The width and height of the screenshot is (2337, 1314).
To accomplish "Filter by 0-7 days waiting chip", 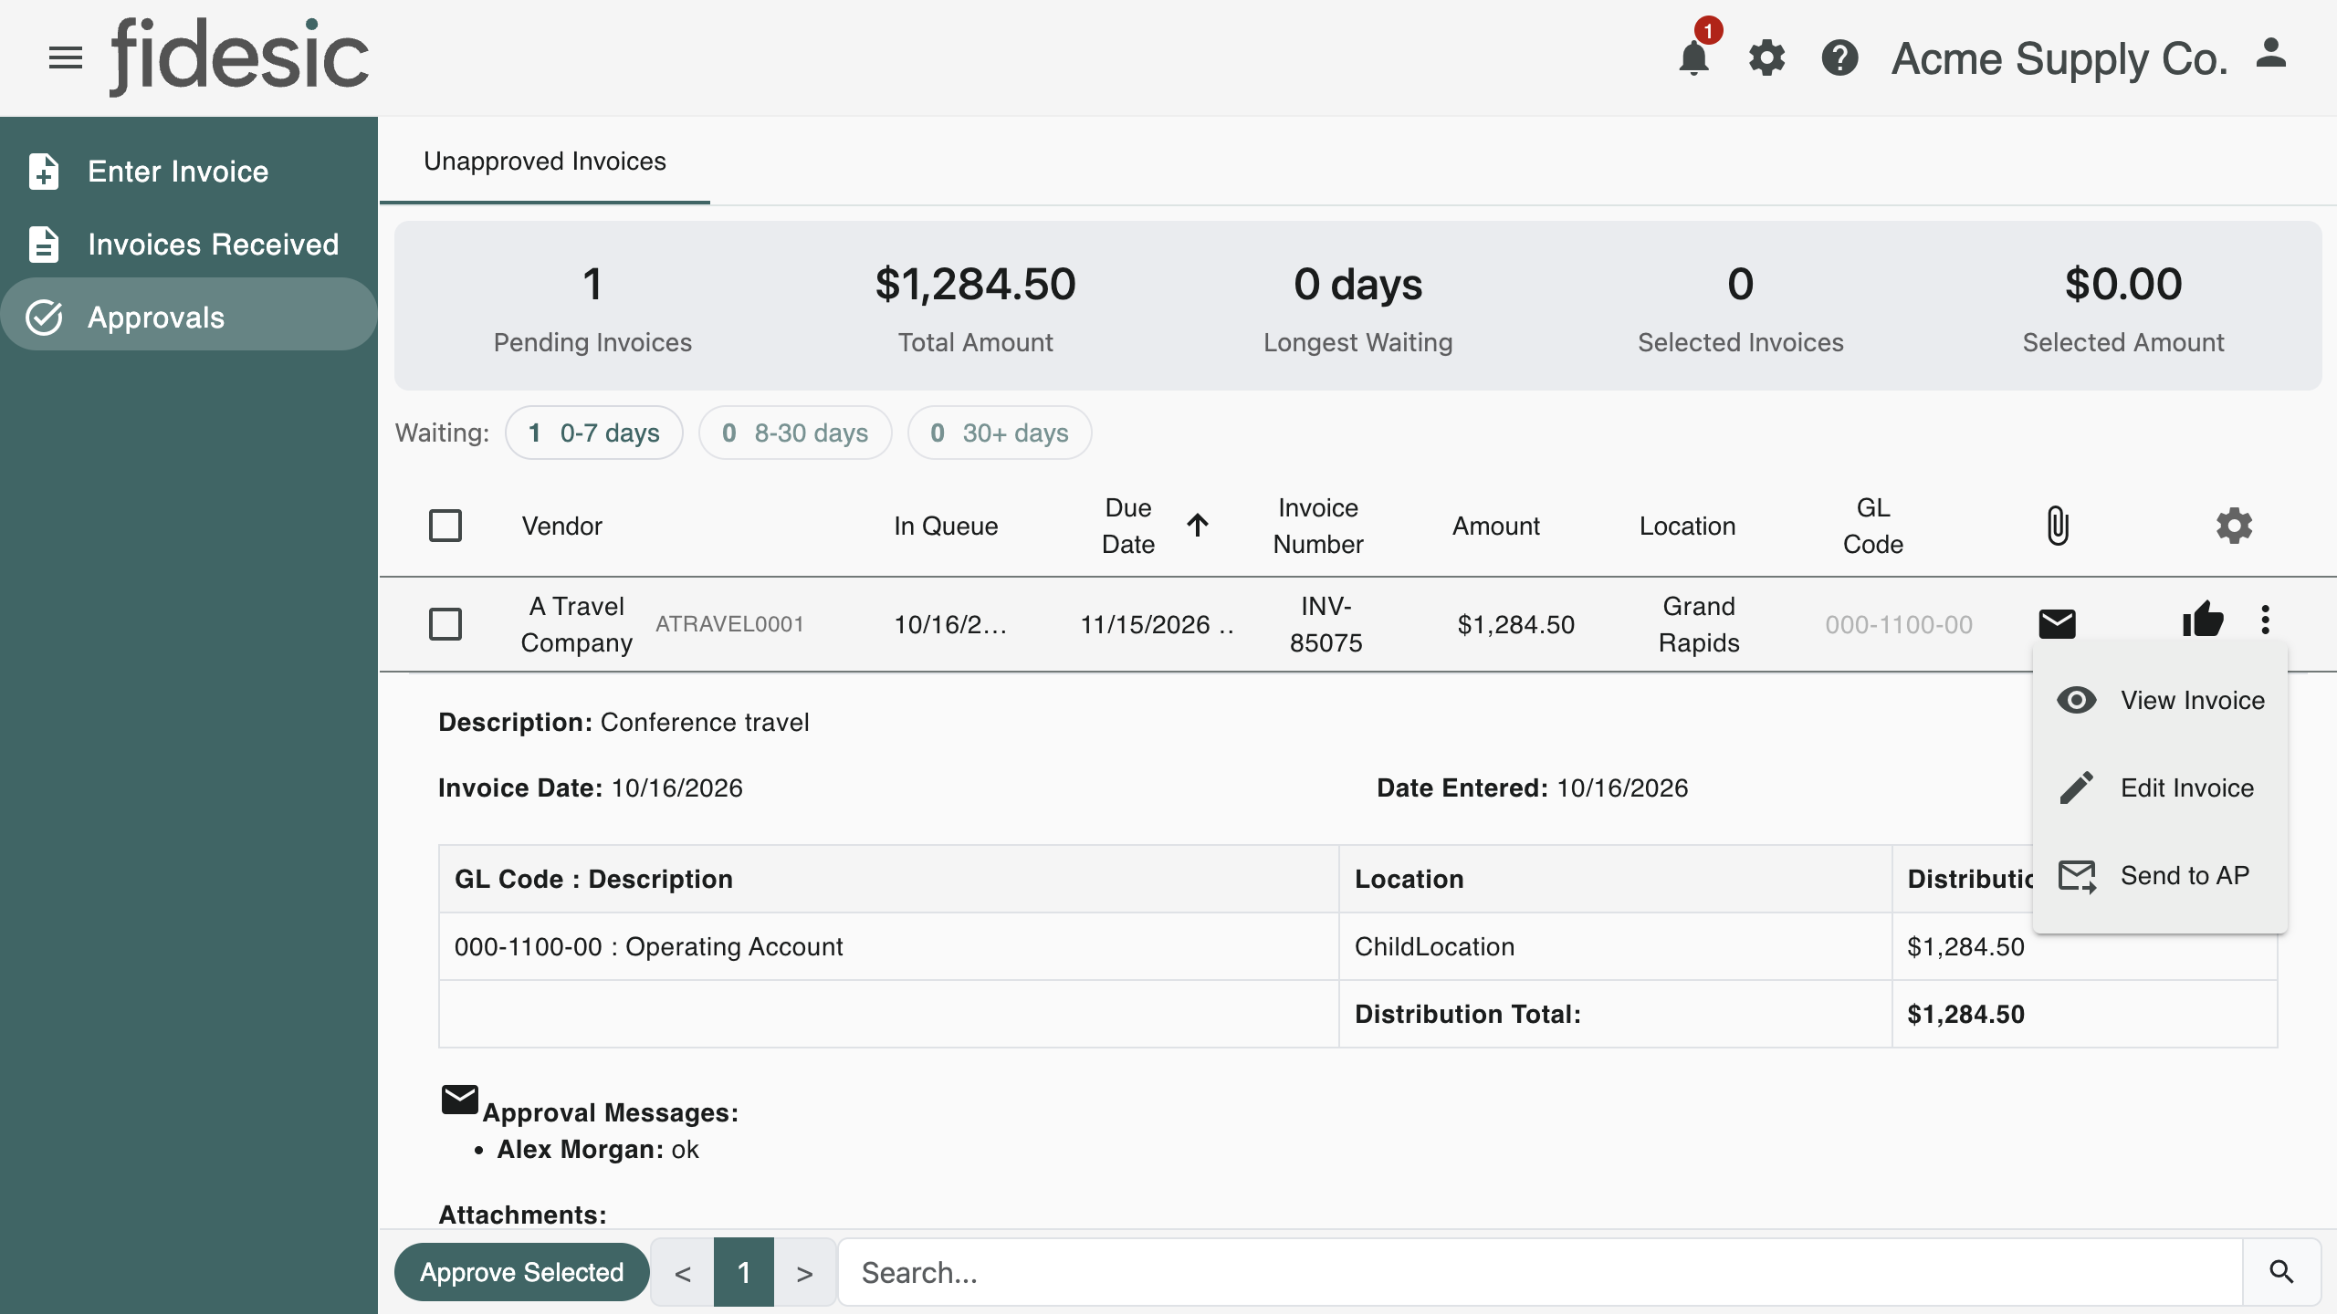I will click(594, 433).
